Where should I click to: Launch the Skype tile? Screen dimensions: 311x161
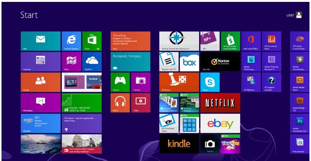[210, 82]
